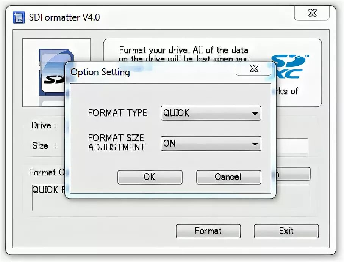
Task: Click the Size label in main window
Action: (x=44, y=146)
